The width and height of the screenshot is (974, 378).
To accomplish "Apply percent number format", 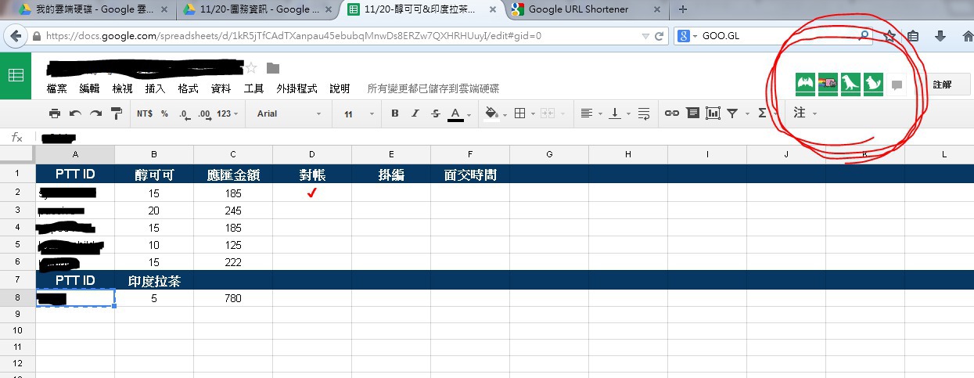I will click(x=164, y=113).
